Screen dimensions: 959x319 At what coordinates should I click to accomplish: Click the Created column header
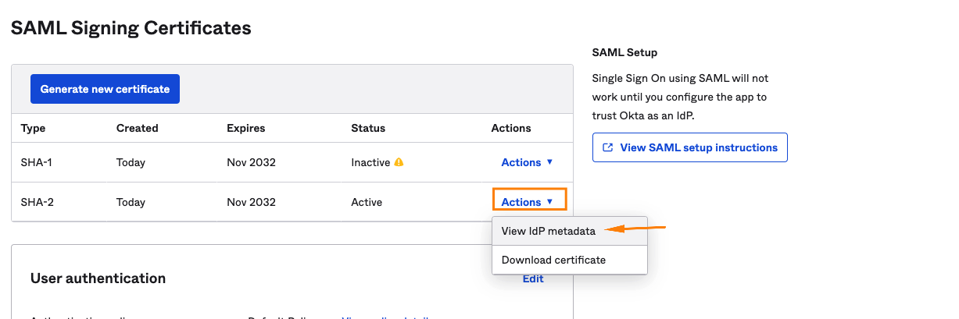[138, 128]
